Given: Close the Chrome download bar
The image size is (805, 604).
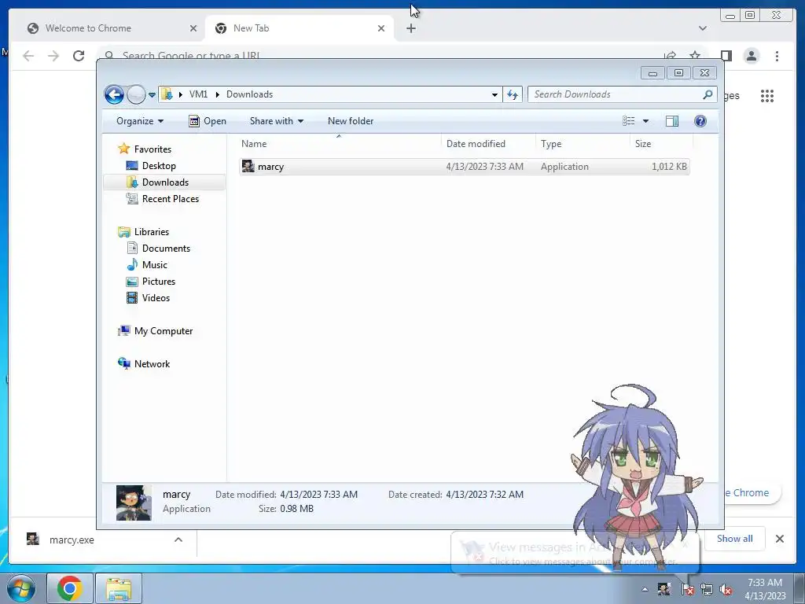Looking at the screenshot, I should (x=779, y=539).
